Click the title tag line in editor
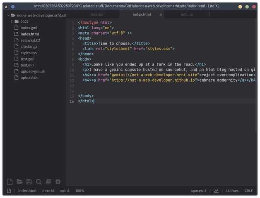This screenshot has width=260, height=198. tap(116, 43)
